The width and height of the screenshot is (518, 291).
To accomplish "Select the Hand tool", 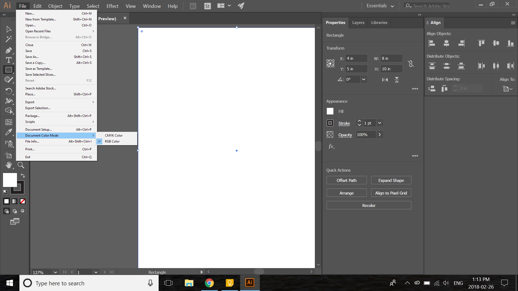I will click(x=9, y=165).
